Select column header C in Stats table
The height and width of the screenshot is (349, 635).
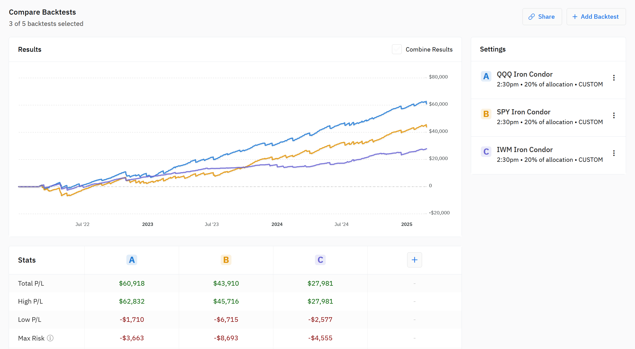click(320, 260)
